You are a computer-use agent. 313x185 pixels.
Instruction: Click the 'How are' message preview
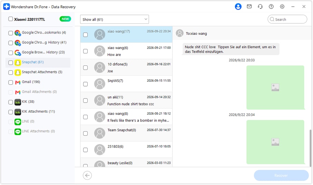point(114,55)
